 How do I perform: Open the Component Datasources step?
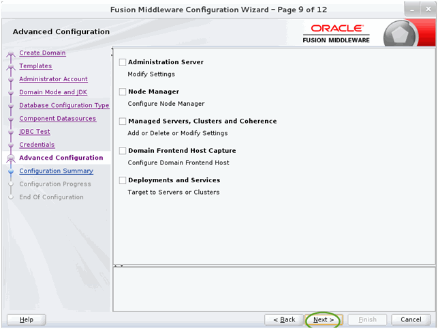[x=57, y=119]
